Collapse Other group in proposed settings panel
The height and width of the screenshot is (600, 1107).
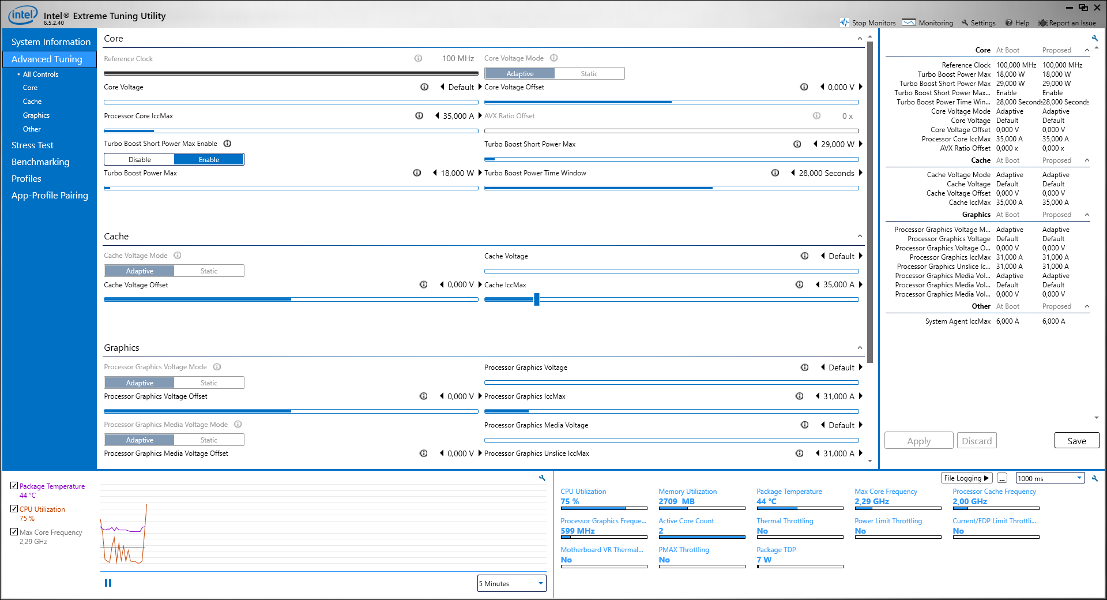1087,306
